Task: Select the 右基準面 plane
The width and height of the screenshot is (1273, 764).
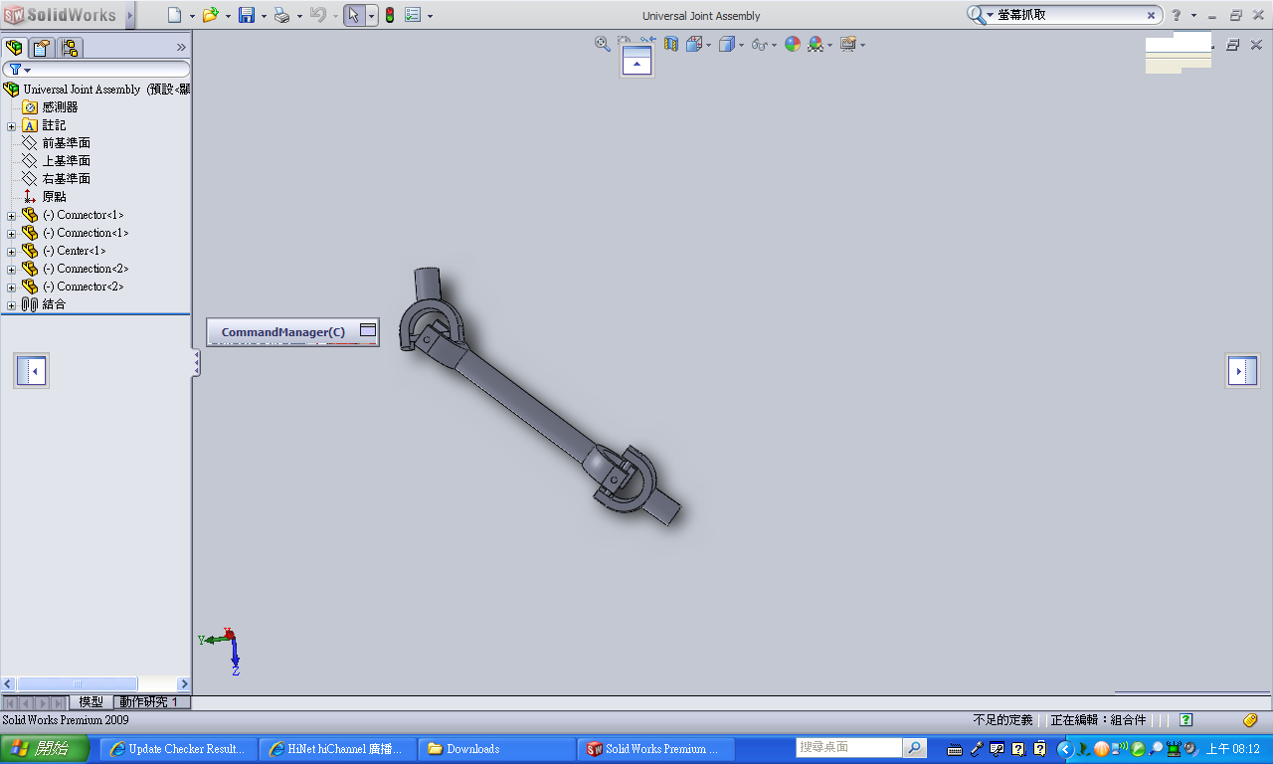Action: [x=56, y=179]
